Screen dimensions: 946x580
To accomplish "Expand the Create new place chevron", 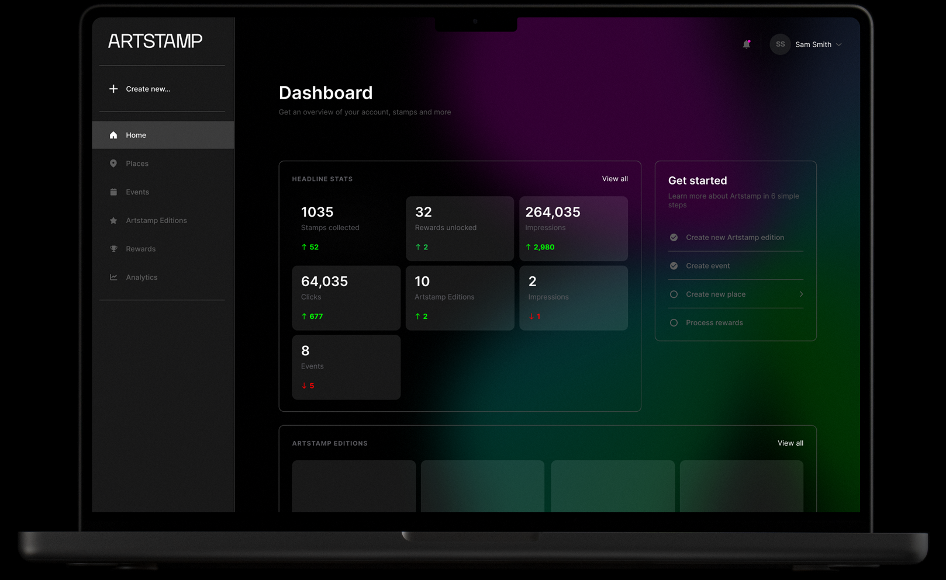I will 801,294.
